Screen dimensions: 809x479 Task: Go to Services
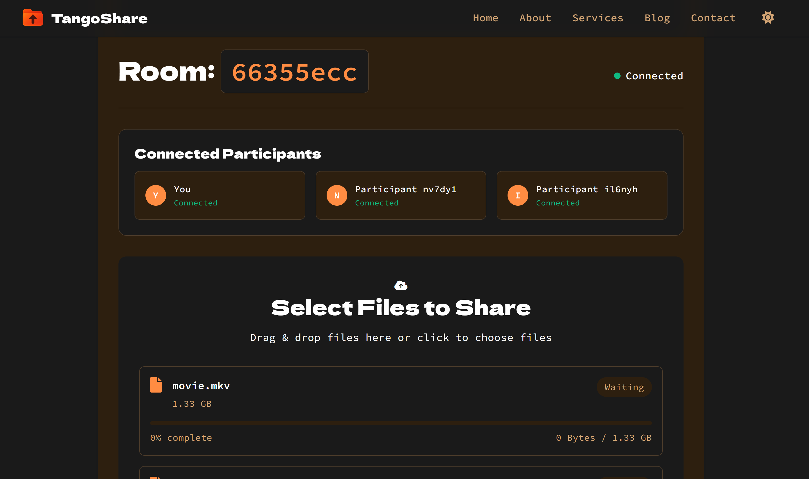tap(598, 18)
